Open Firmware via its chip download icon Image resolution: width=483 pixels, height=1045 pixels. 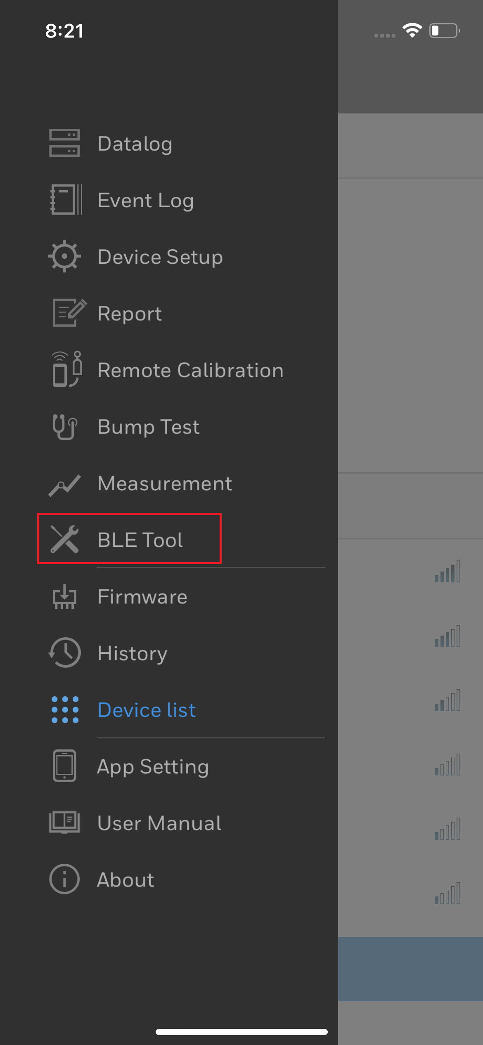click(x=64, y=597)
